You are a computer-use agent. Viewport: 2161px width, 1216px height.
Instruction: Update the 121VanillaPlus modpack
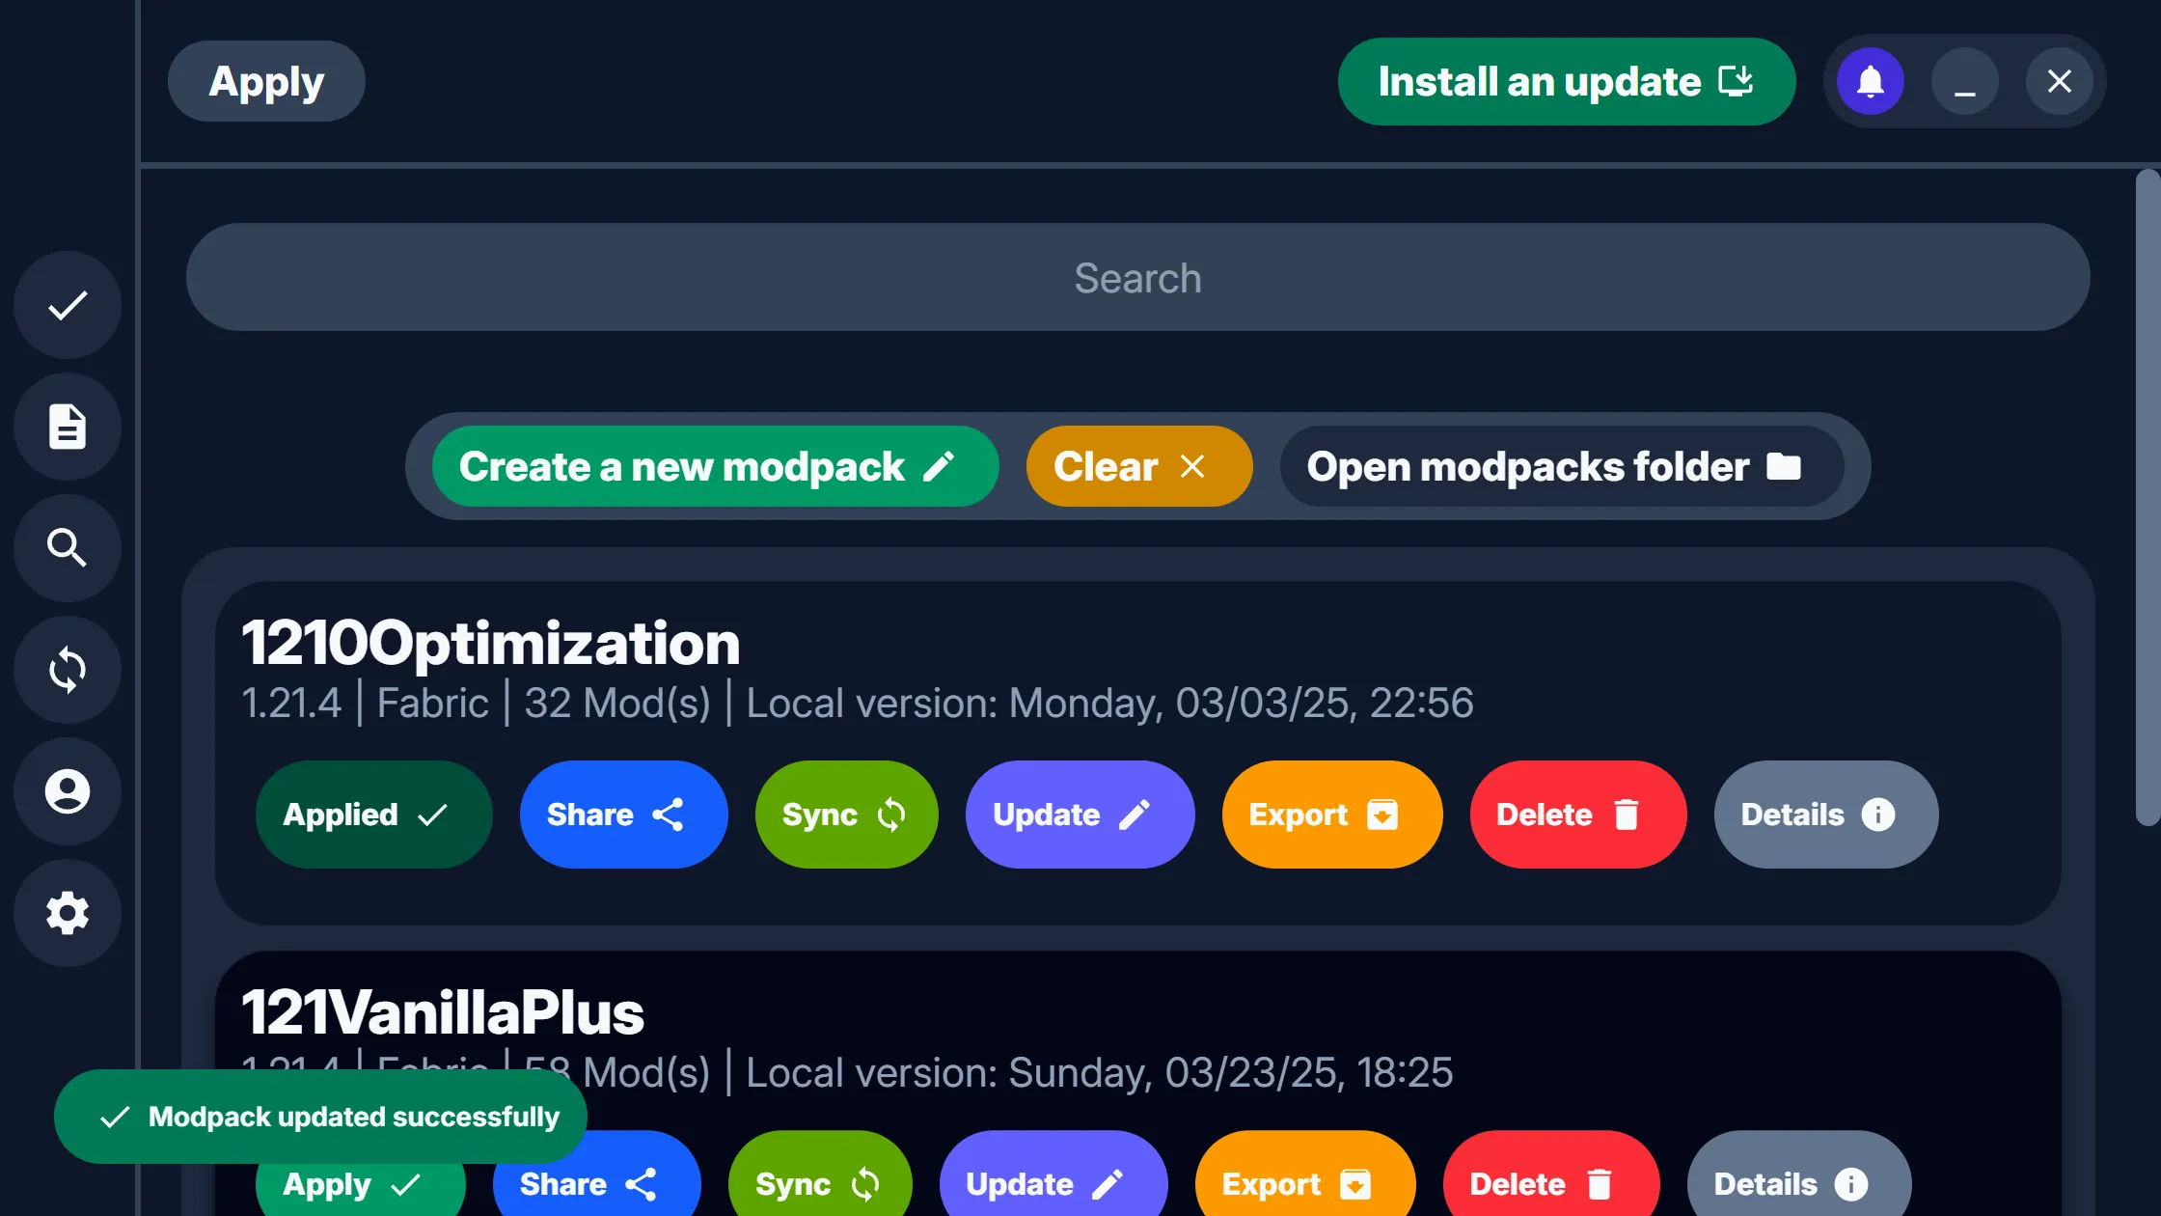pos(1053,1183)
